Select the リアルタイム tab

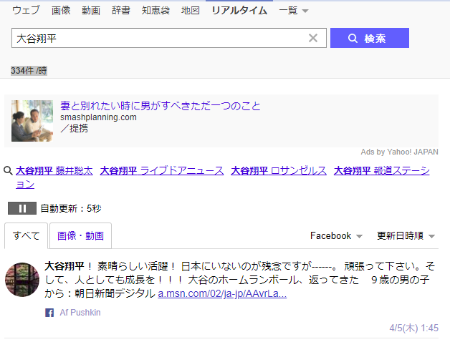coord(239,10)
